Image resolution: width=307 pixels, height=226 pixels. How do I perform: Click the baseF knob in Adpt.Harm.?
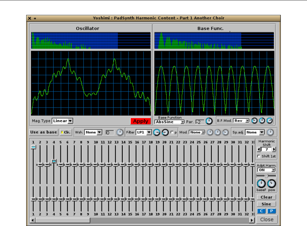click(x=261, y=183)
